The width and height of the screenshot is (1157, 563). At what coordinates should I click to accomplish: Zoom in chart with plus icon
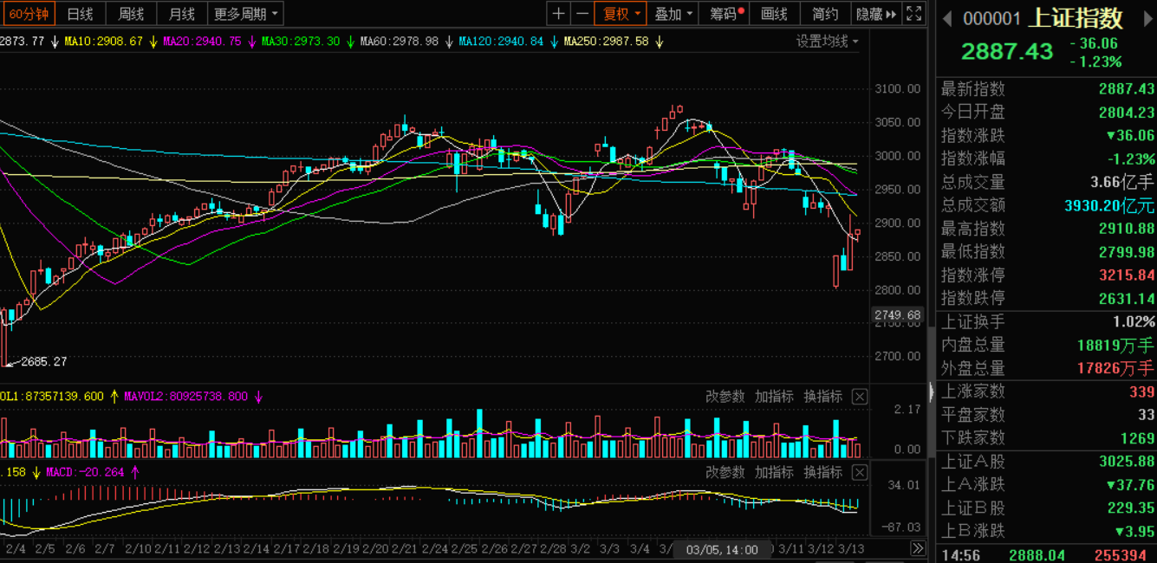point(559,14)
